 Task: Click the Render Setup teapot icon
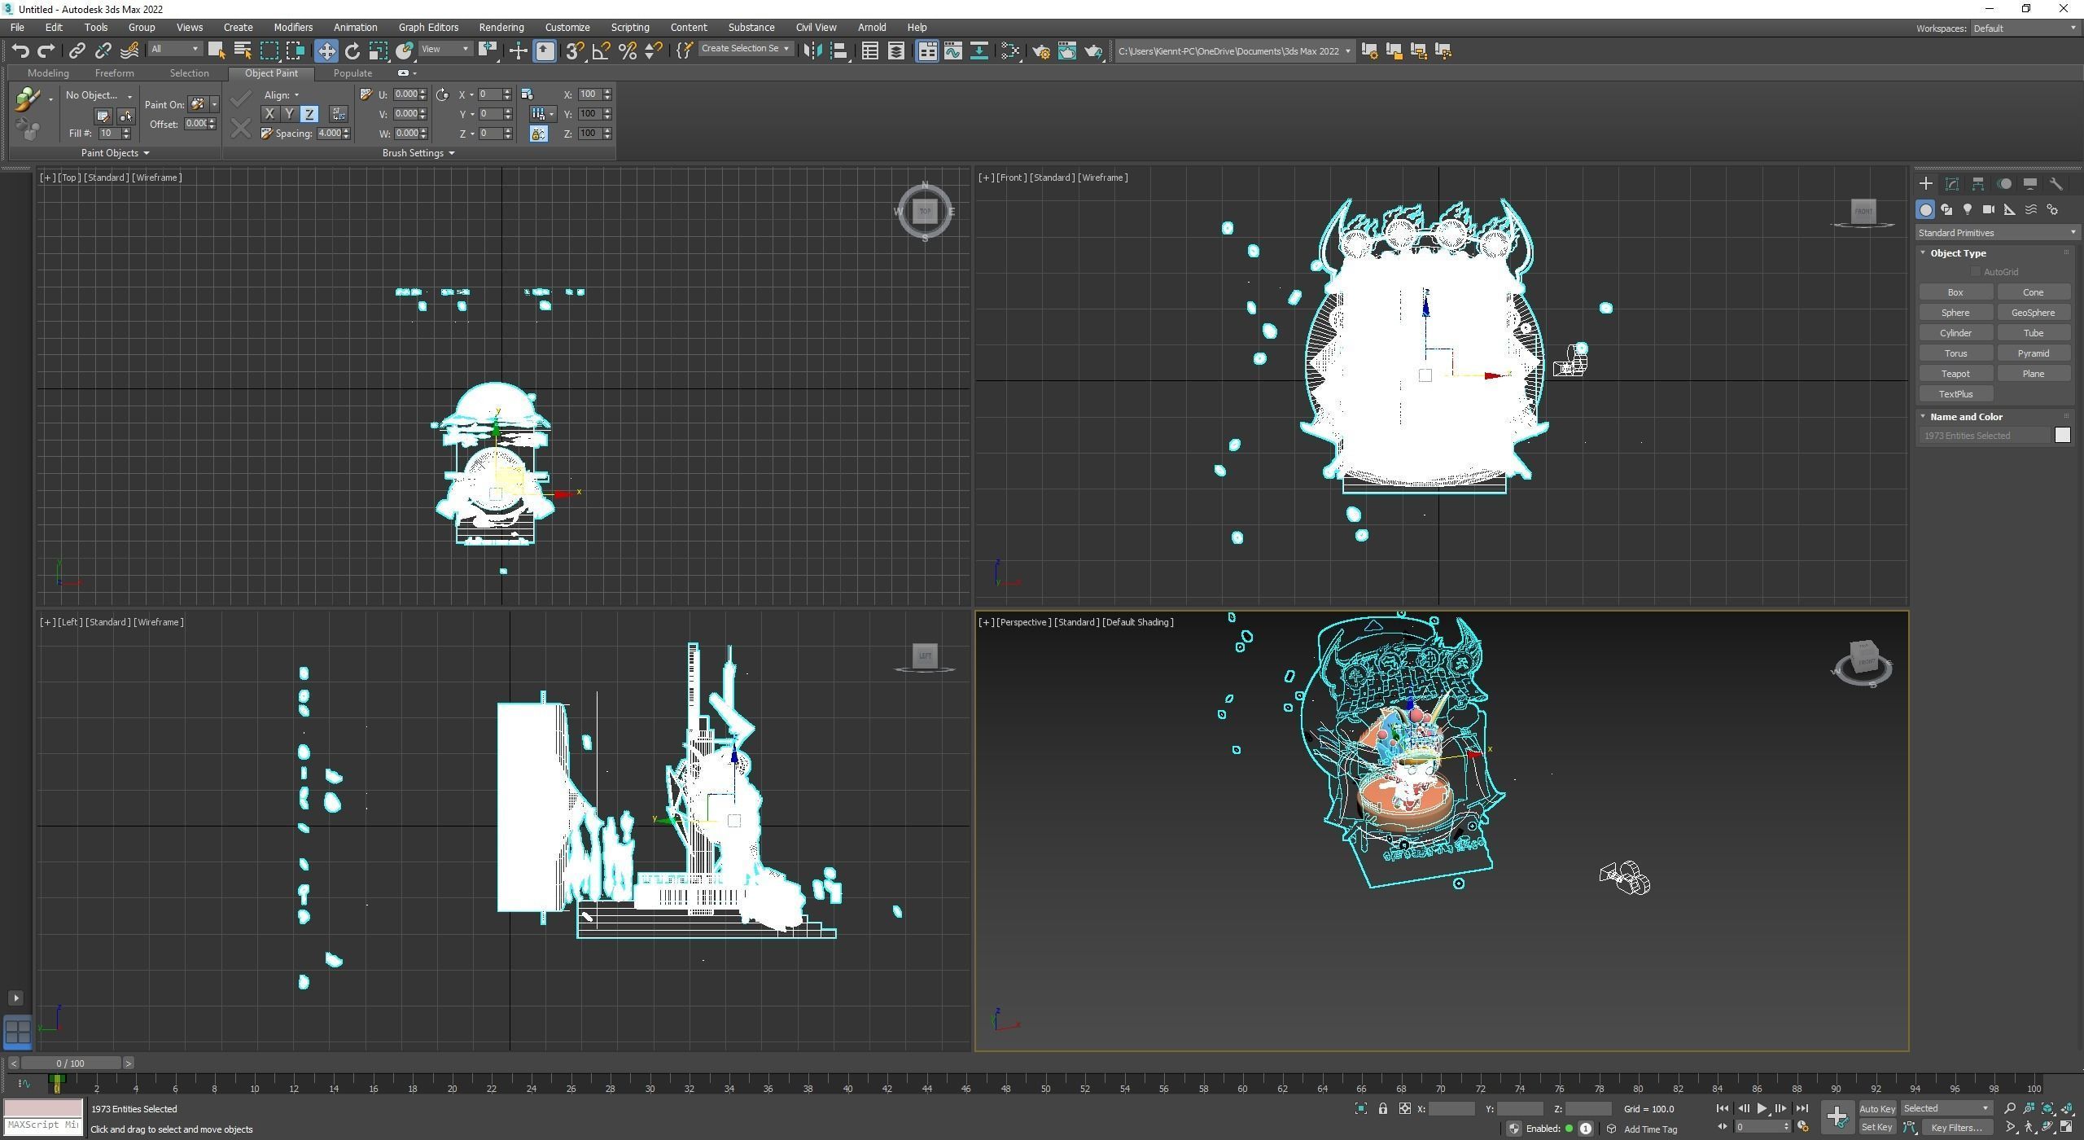(1040, 50)
